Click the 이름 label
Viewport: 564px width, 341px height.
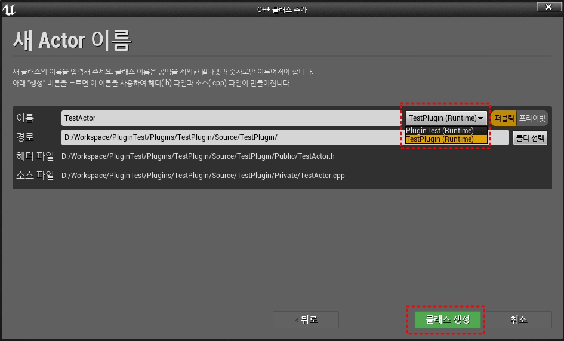(25, 118)
